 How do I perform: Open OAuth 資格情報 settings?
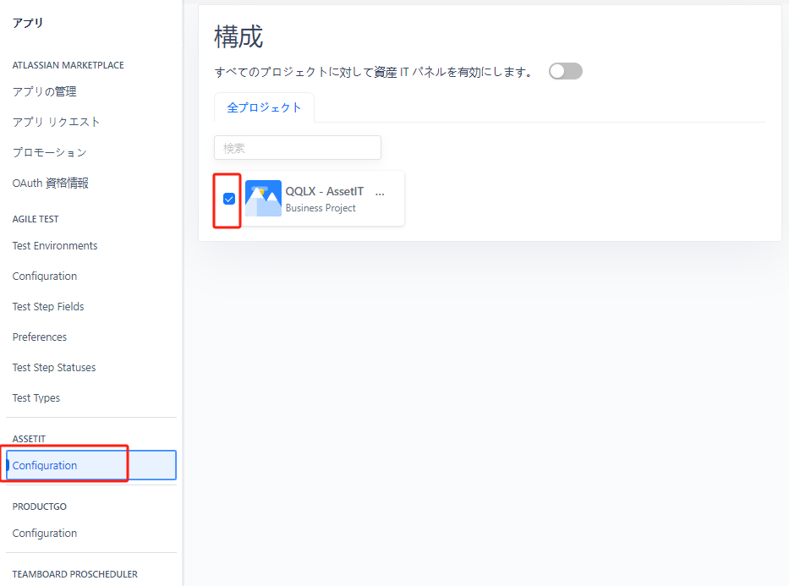pos(50,183)
